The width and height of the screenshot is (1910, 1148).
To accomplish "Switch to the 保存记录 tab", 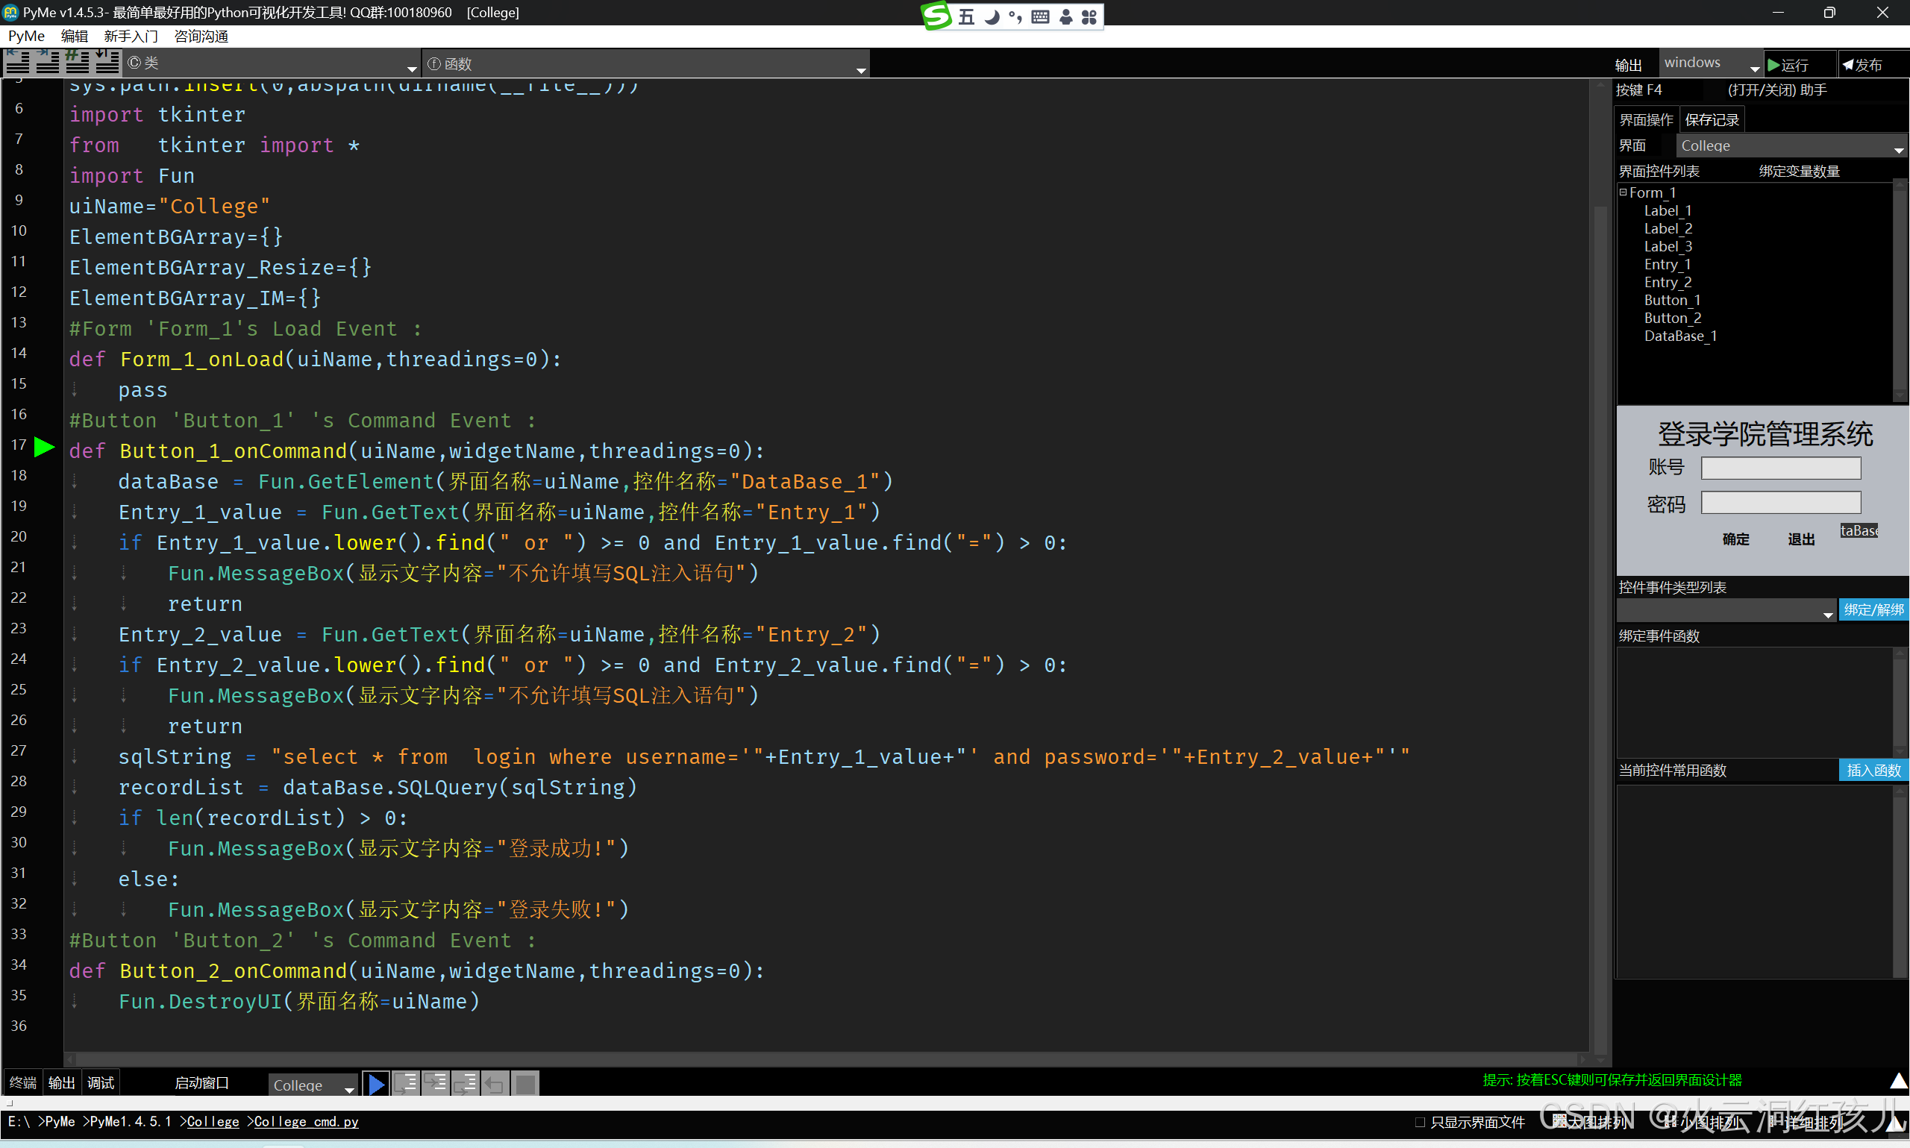I will tap(1712, 120).
